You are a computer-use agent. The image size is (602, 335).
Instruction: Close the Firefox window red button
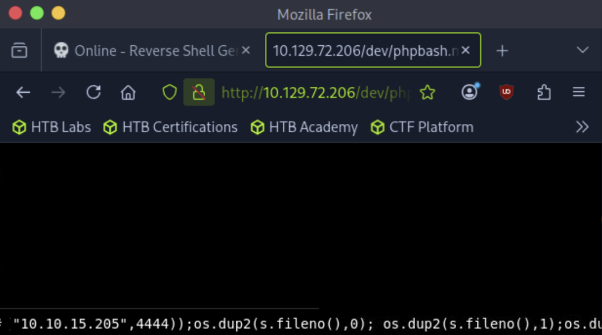(15, 13)
